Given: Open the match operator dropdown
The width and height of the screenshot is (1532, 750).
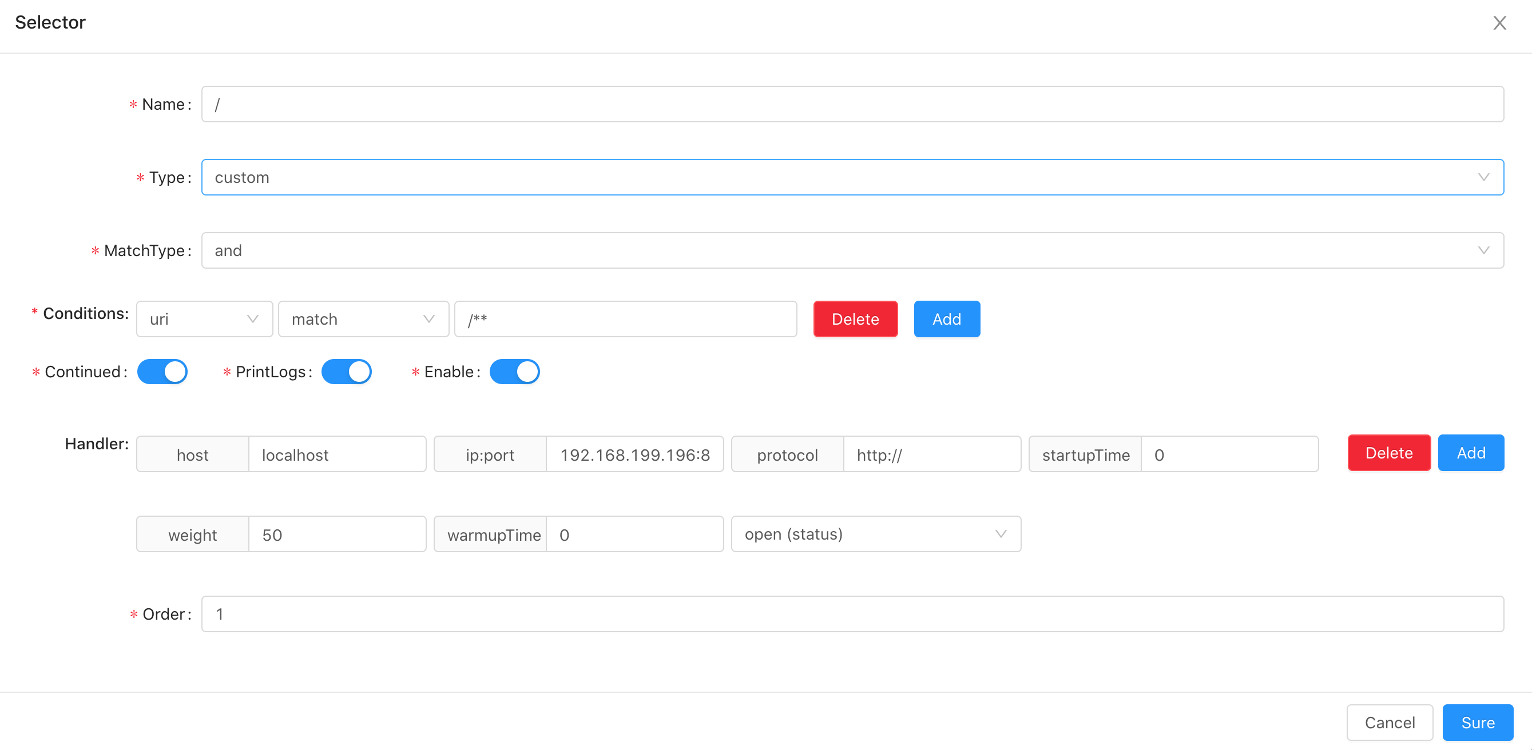Looking at the screenshot, I should click(363, 319).
